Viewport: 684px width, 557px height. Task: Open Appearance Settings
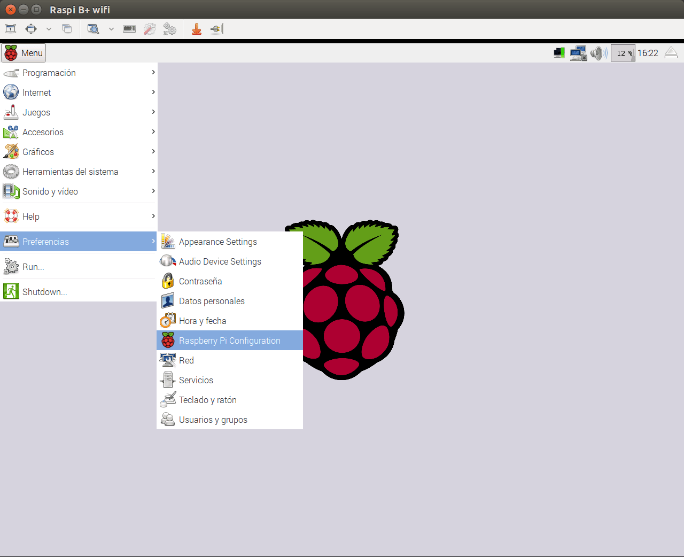click(x=217, y=242)
